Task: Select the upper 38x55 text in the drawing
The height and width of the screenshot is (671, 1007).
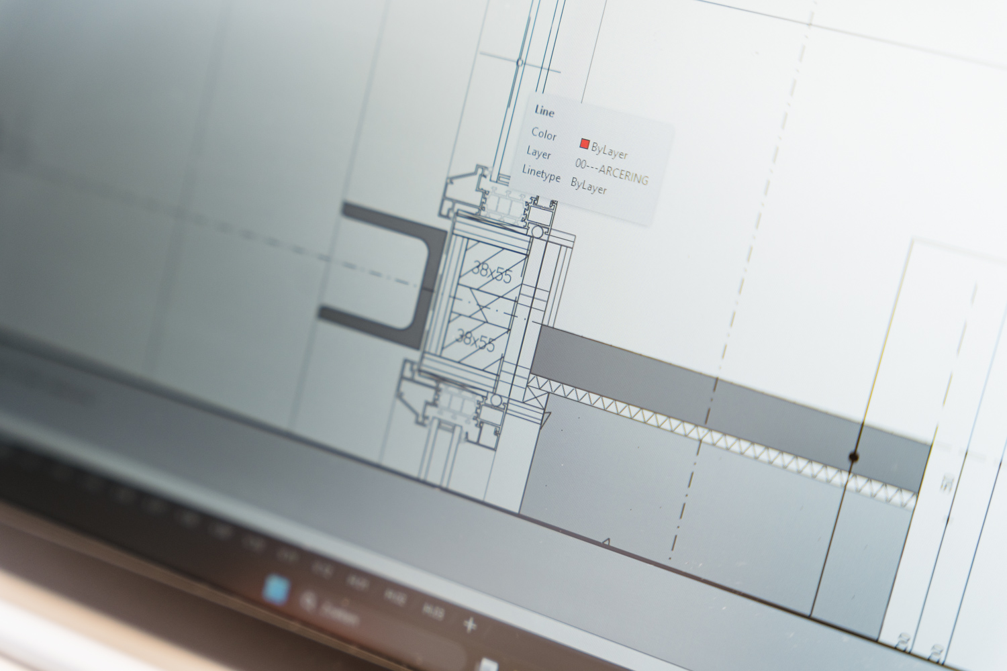Action: [492, 270]
